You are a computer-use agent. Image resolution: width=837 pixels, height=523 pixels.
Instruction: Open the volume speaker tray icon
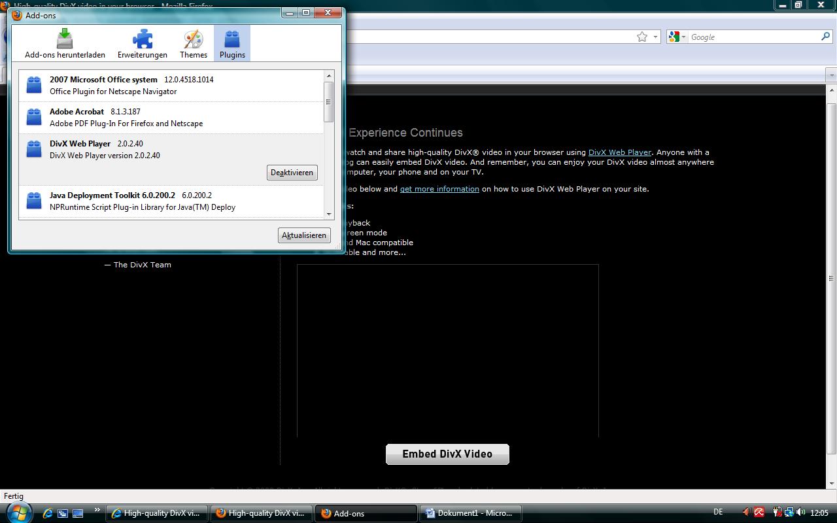[x=801, y=513]
